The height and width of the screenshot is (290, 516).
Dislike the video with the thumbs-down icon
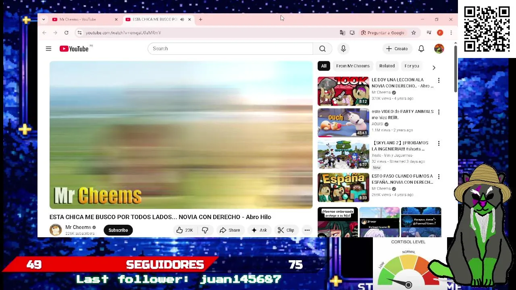point(205,230)
